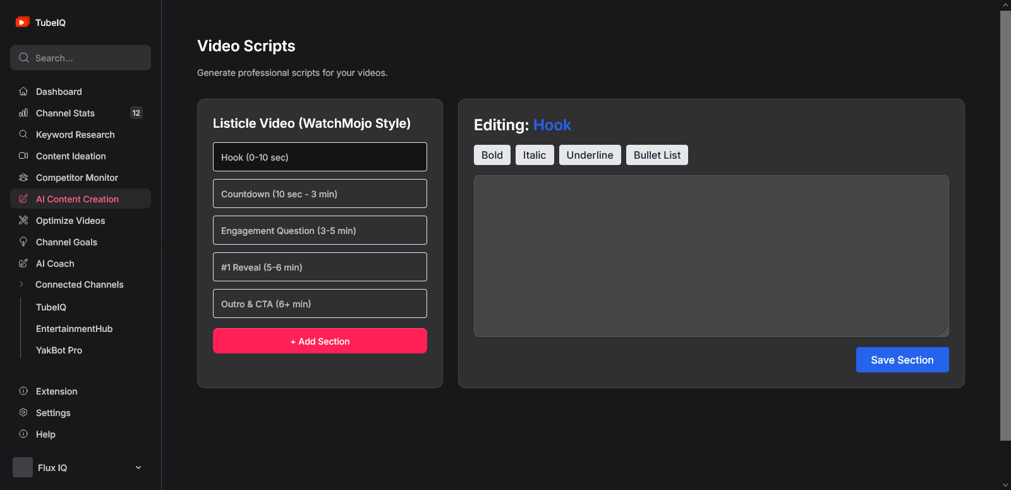Click inside the script editing text area
This screenshot has height=490, width=1011.
point(711,256)
